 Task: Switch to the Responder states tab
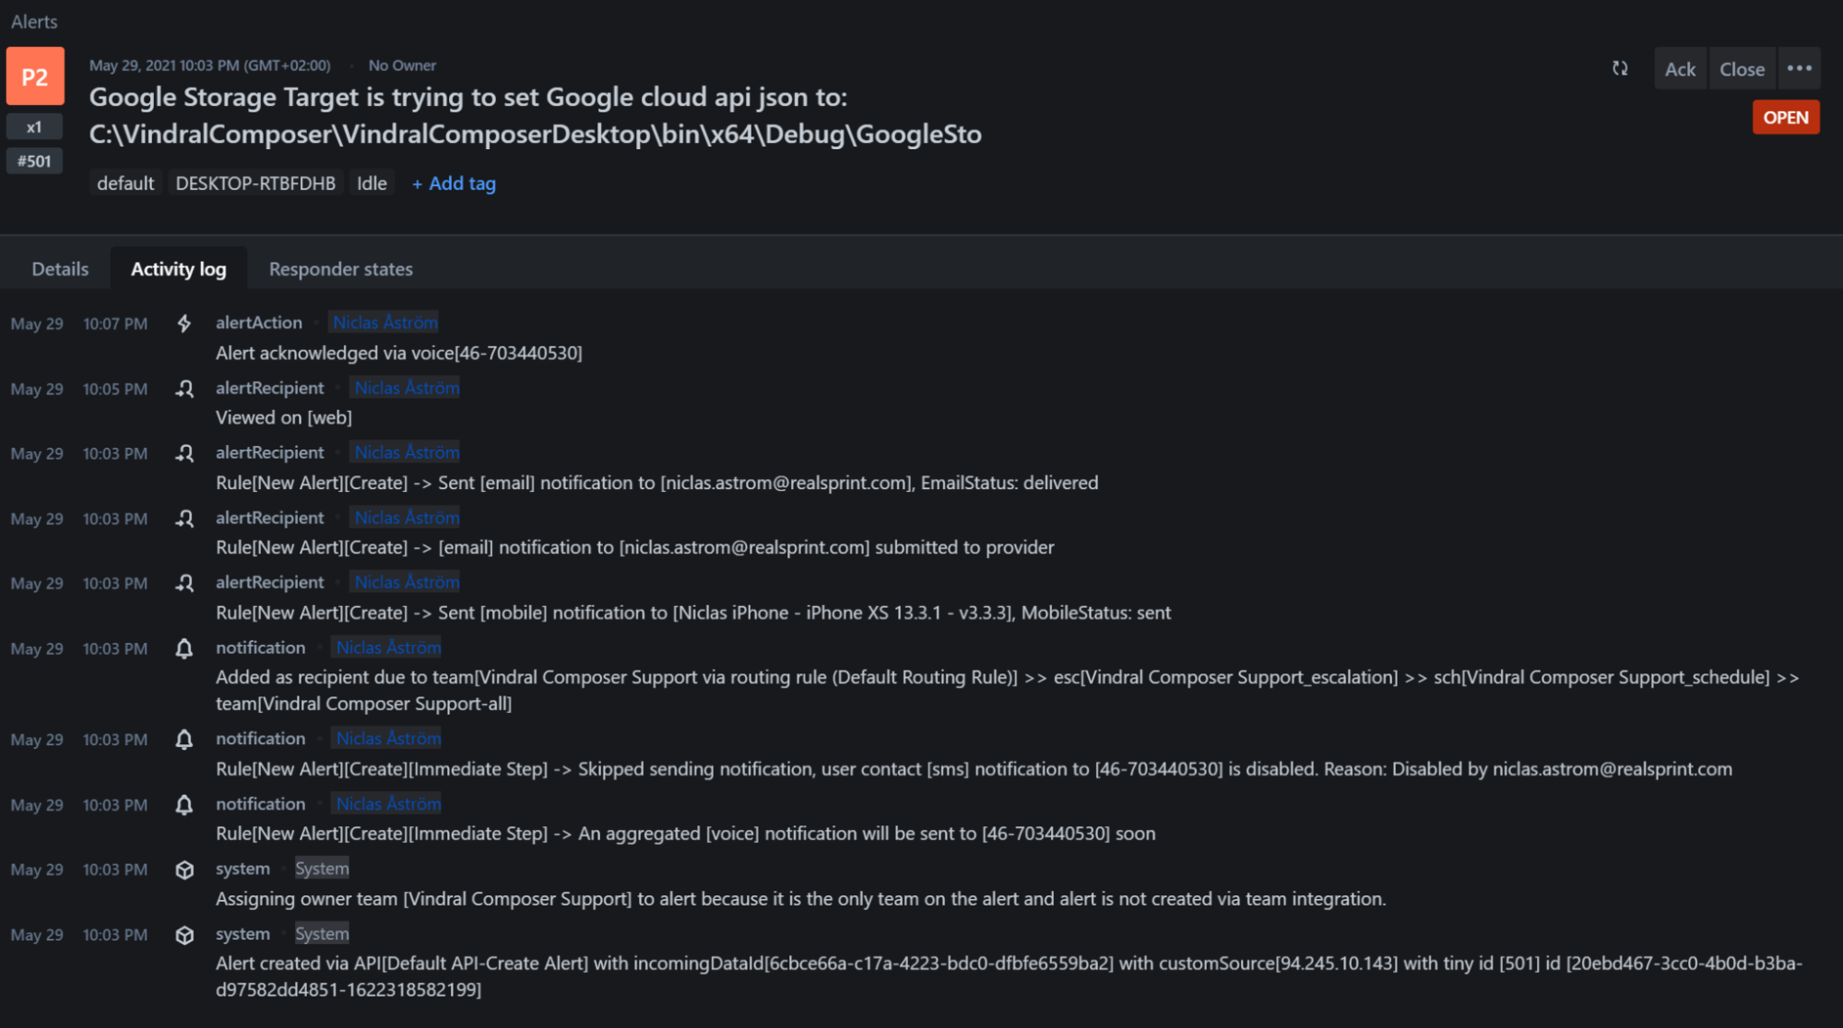341,269
